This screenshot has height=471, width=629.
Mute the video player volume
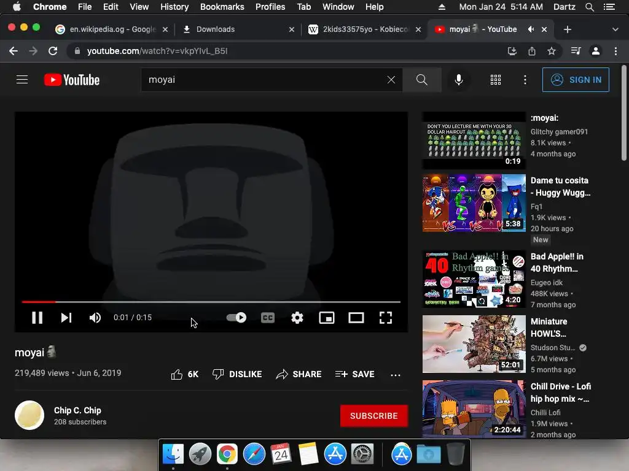pyautogui.click(x=95, y=318)
